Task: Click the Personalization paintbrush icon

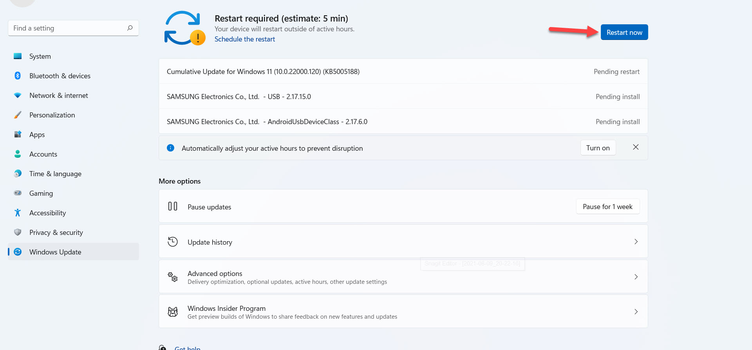Action: tap(18, 115)
